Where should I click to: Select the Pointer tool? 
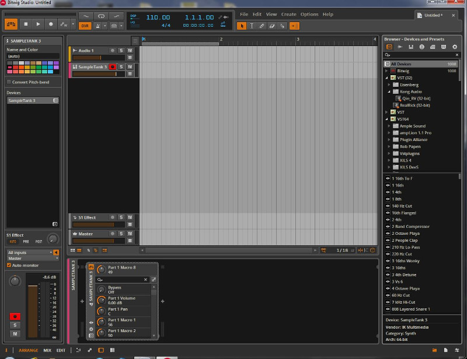pos(242,26)
